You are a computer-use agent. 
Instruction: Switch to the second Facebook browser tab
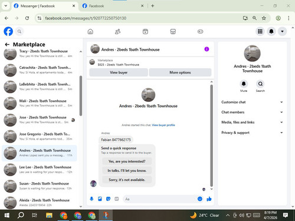pyautogui.click(x=113, y=6)
